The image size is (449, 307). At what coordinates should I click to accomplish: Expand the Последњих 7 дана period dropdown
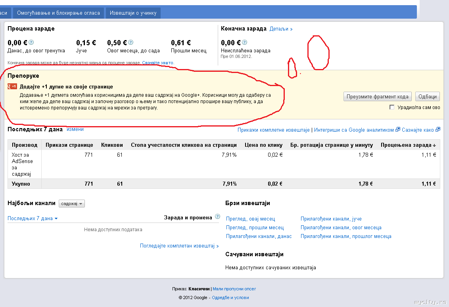[33, 219]
